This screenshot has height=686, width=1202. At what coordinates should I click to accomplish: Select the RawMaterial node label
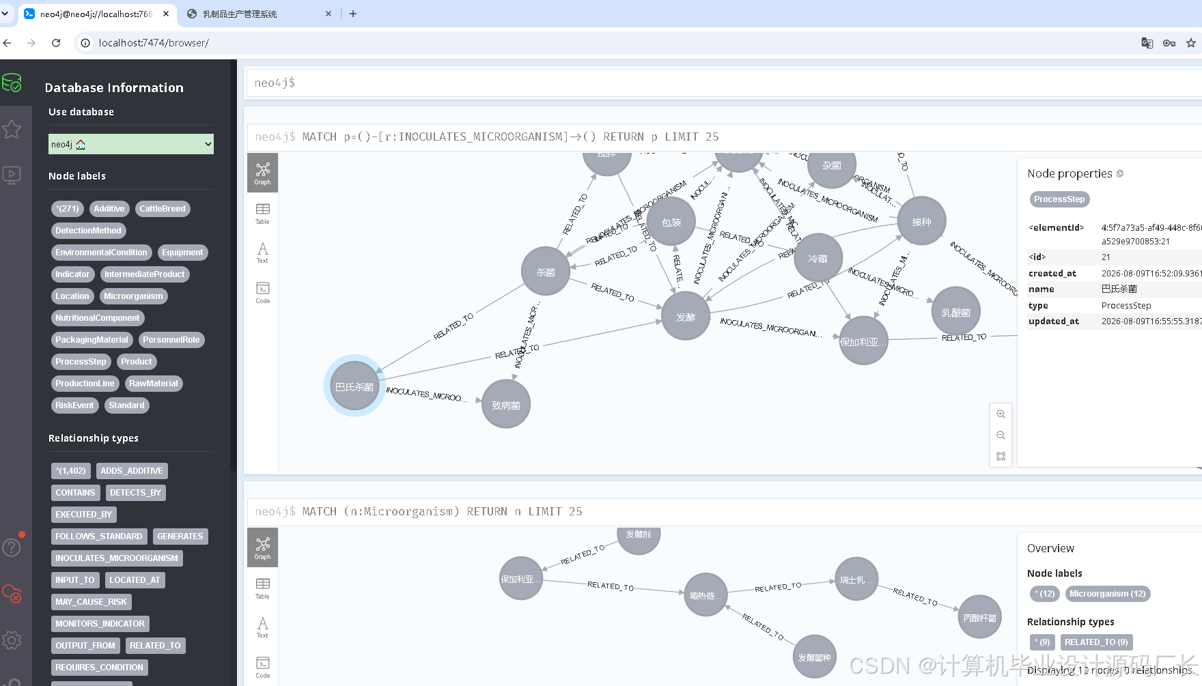(x=154, y=384)
